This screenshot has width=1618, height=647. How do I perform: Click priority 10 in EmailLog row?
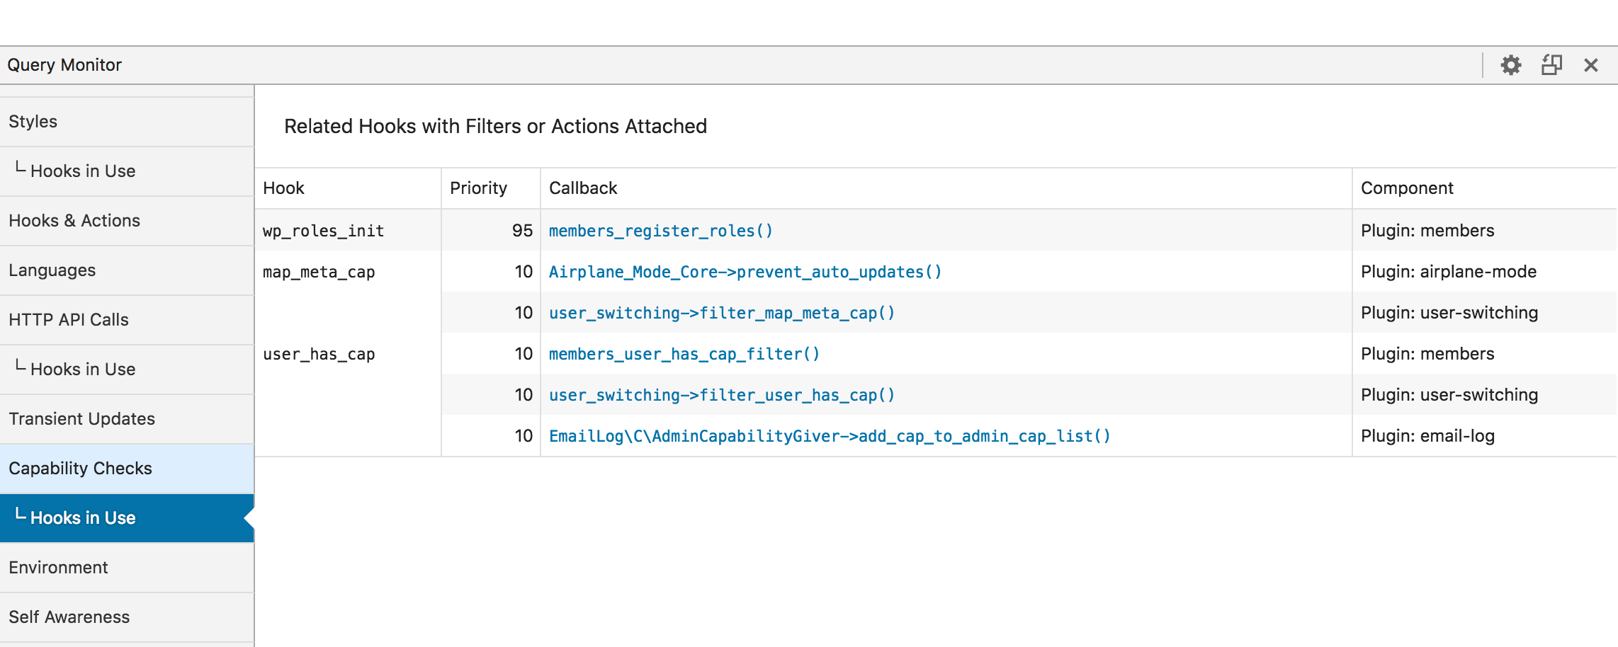(x=524, y=436)
